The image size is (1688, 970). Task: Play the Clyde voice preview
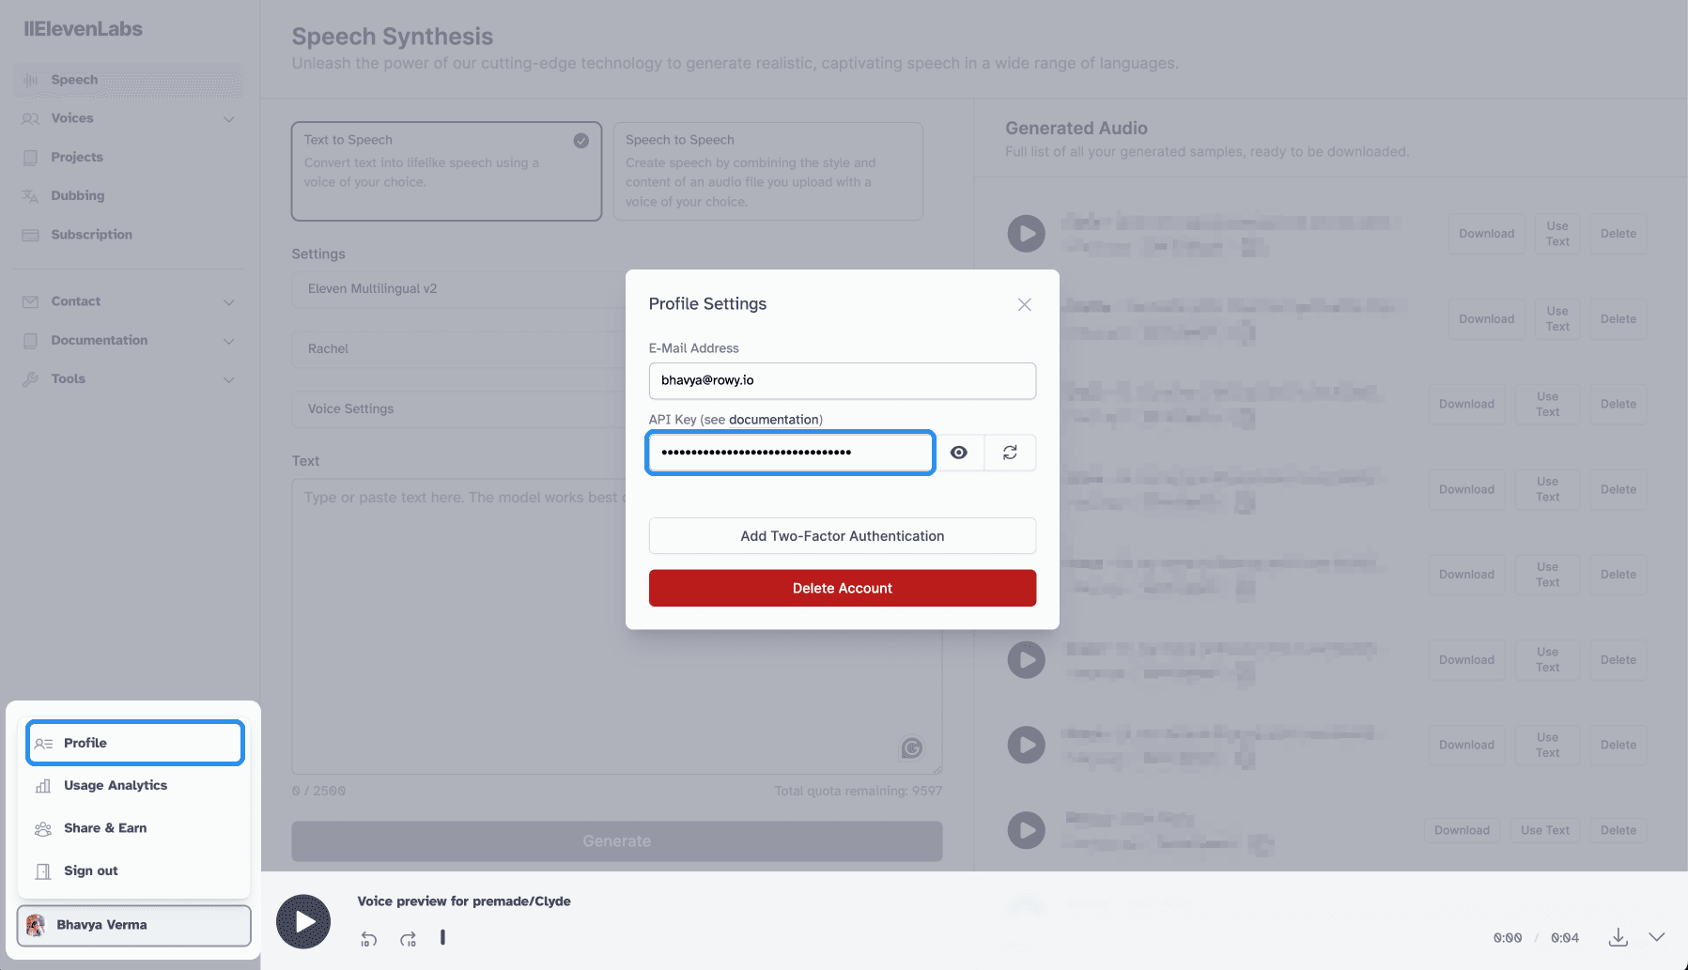[303, 921]
